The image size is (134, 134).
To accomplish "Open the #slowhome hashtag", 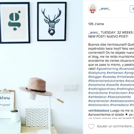I will point(97,85).
